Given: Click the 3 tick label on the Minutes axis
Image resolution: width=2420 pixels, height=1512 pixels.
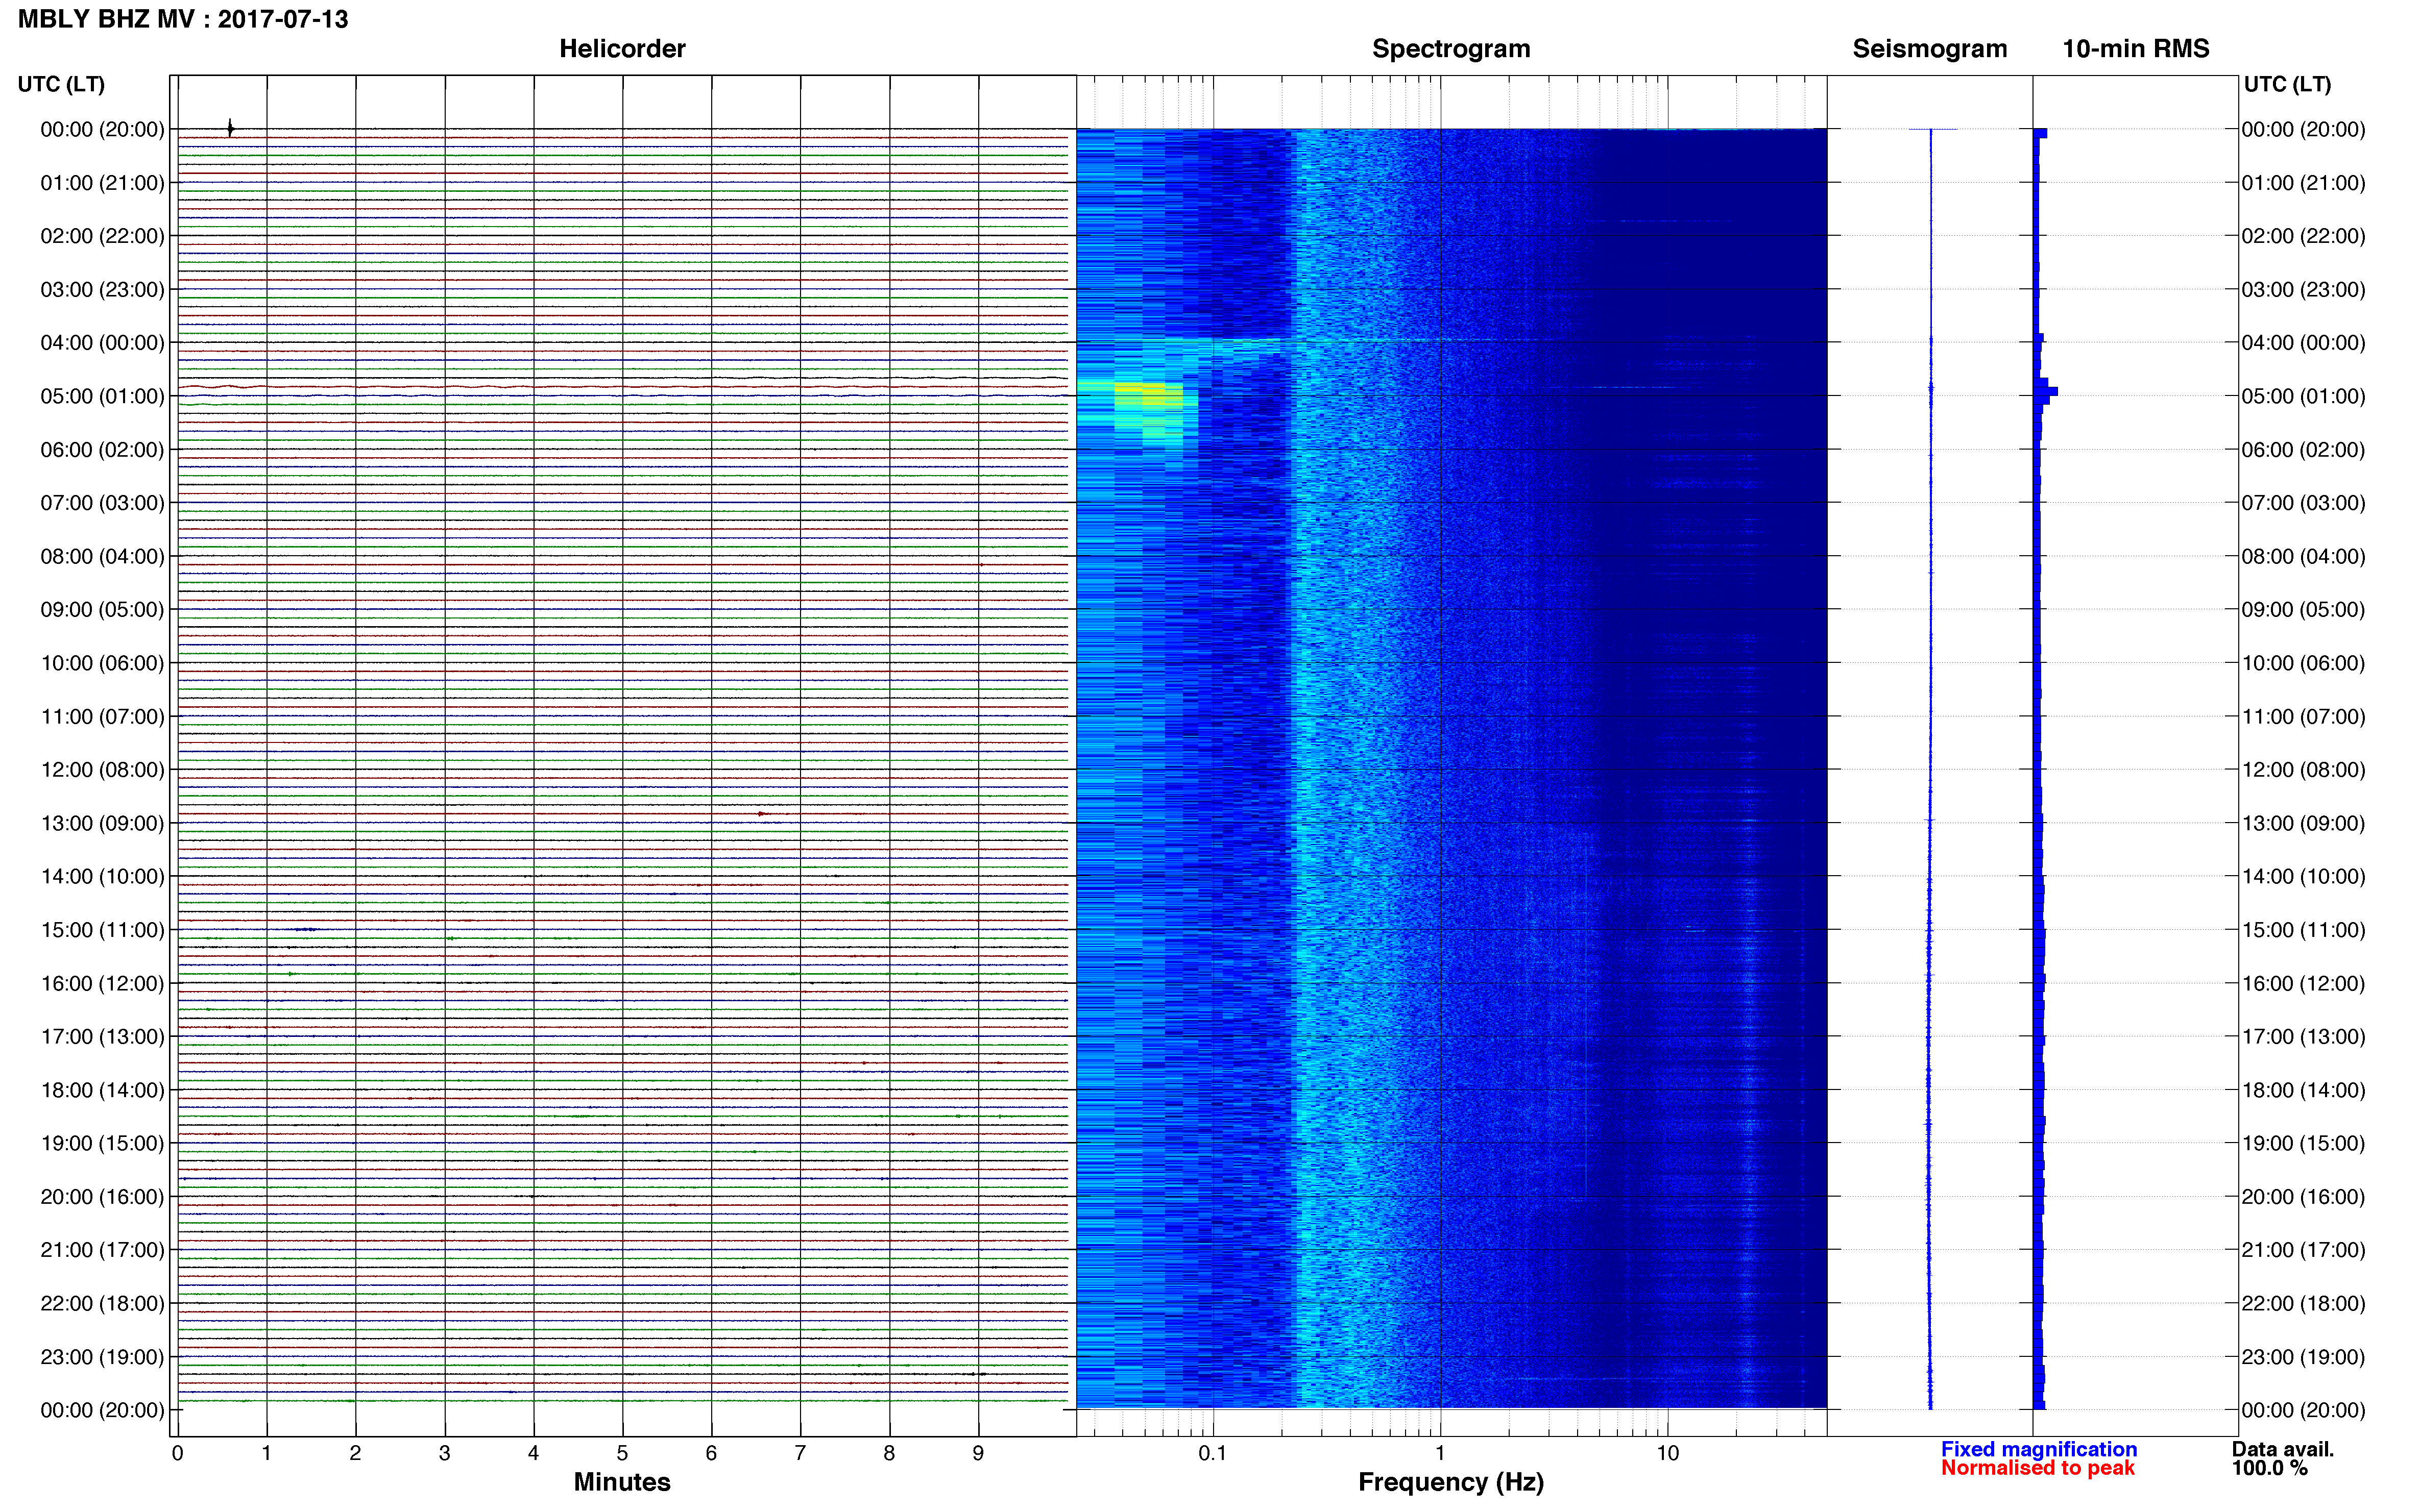Looking at the screenshot, I should (x=444, y=1453).
